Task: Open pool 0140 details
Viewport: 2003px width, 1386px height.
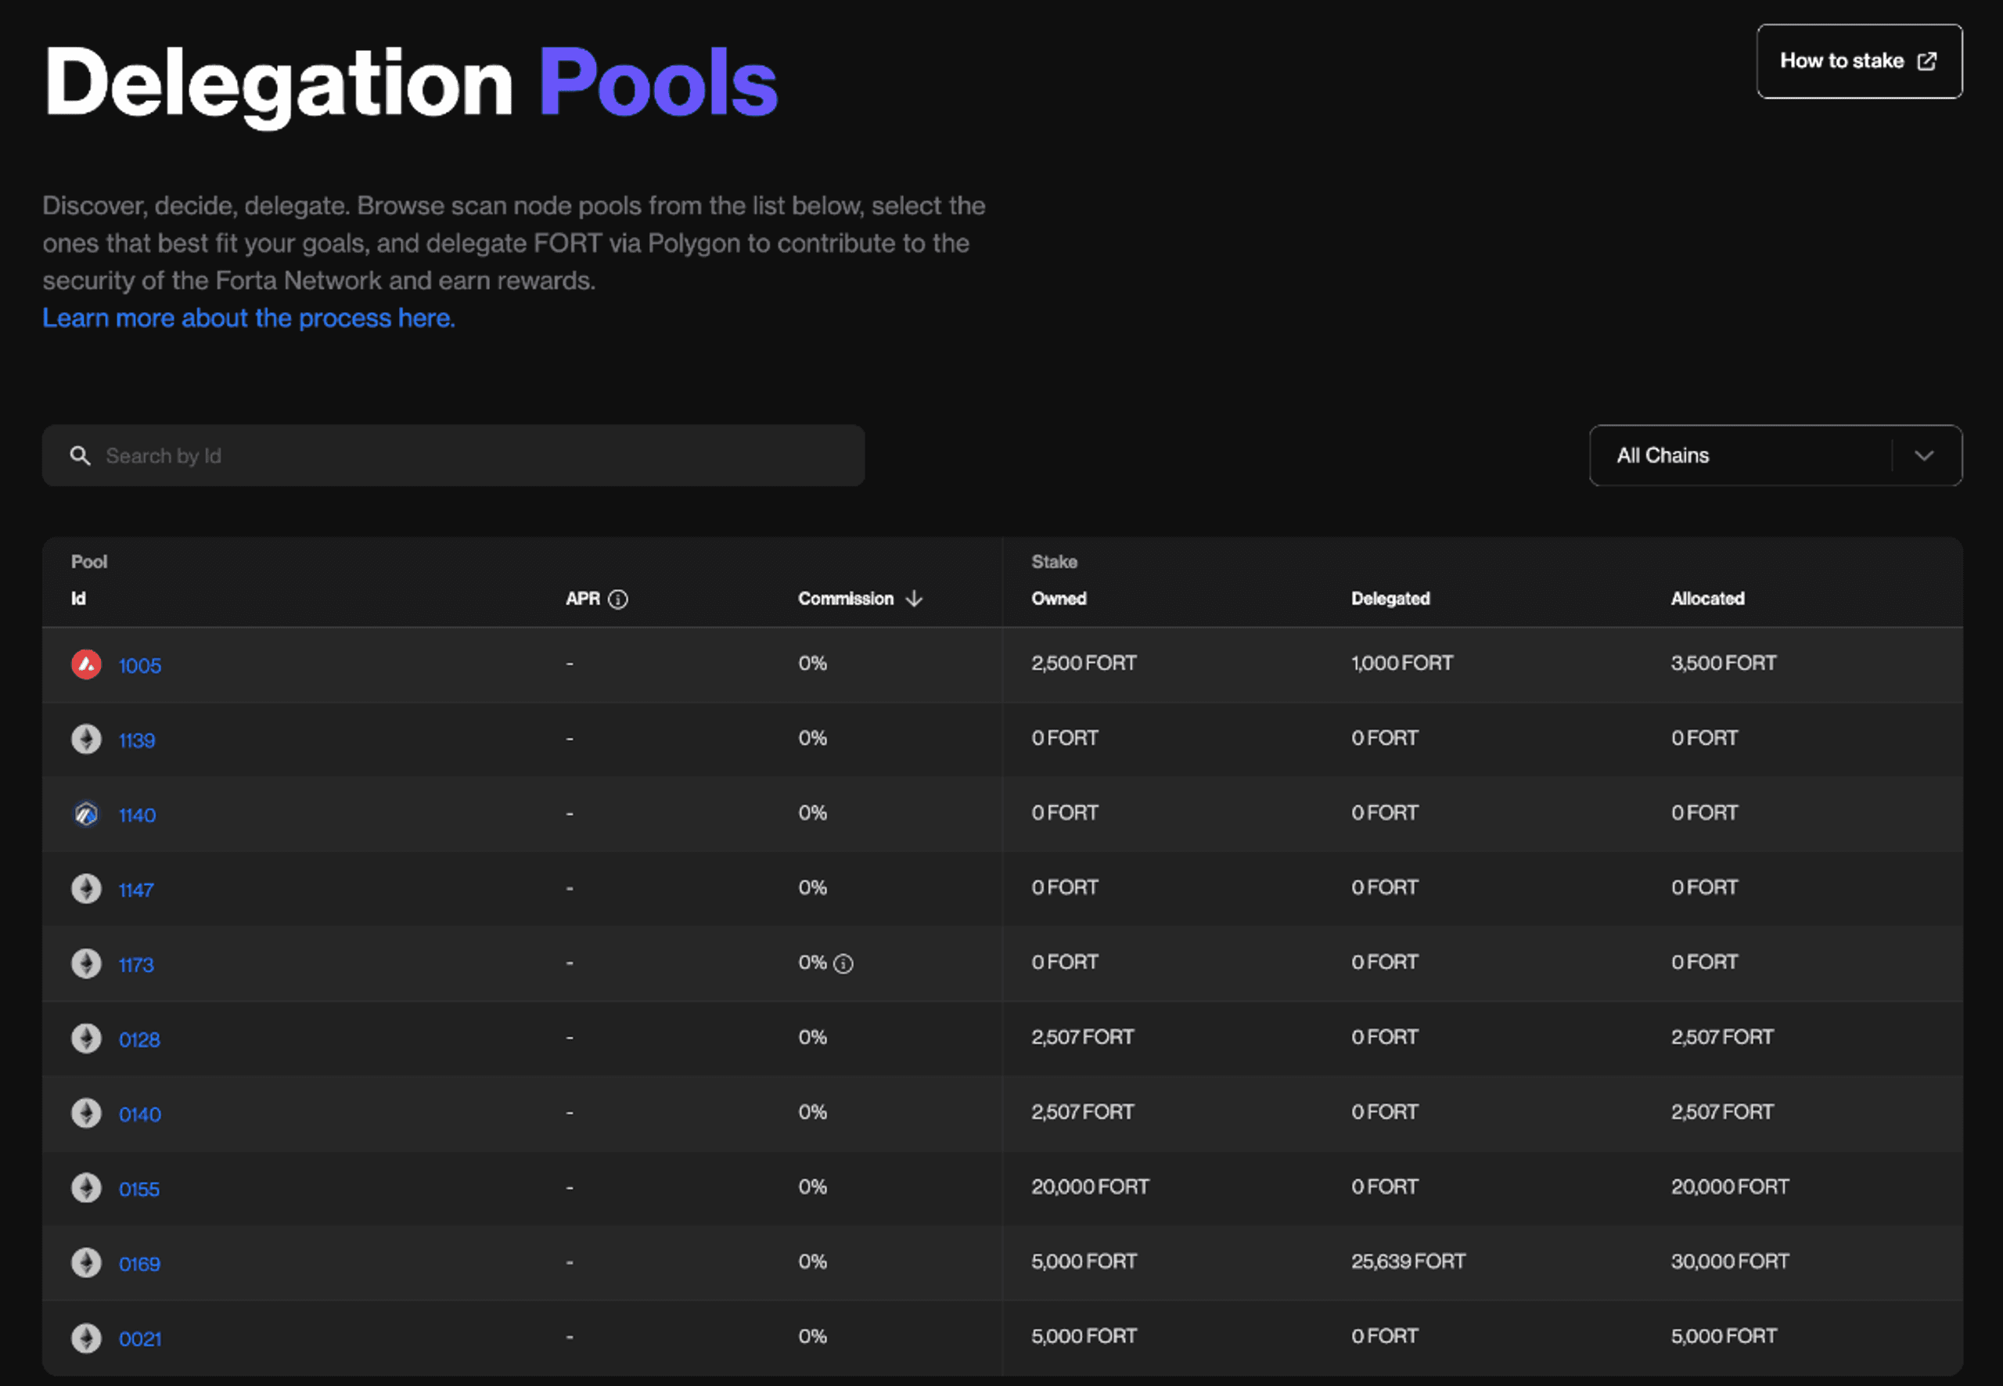Action: pyautogui.click(x=140, y=1114)
